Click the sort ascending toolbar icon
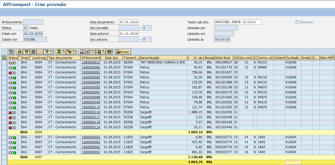 [x=20, y=52]
